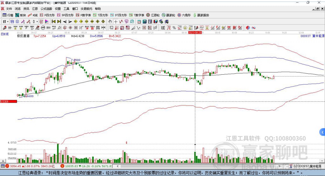Click the 日K线 period label
The height and width of the screenshot is (176, 325).
(5, 34)
